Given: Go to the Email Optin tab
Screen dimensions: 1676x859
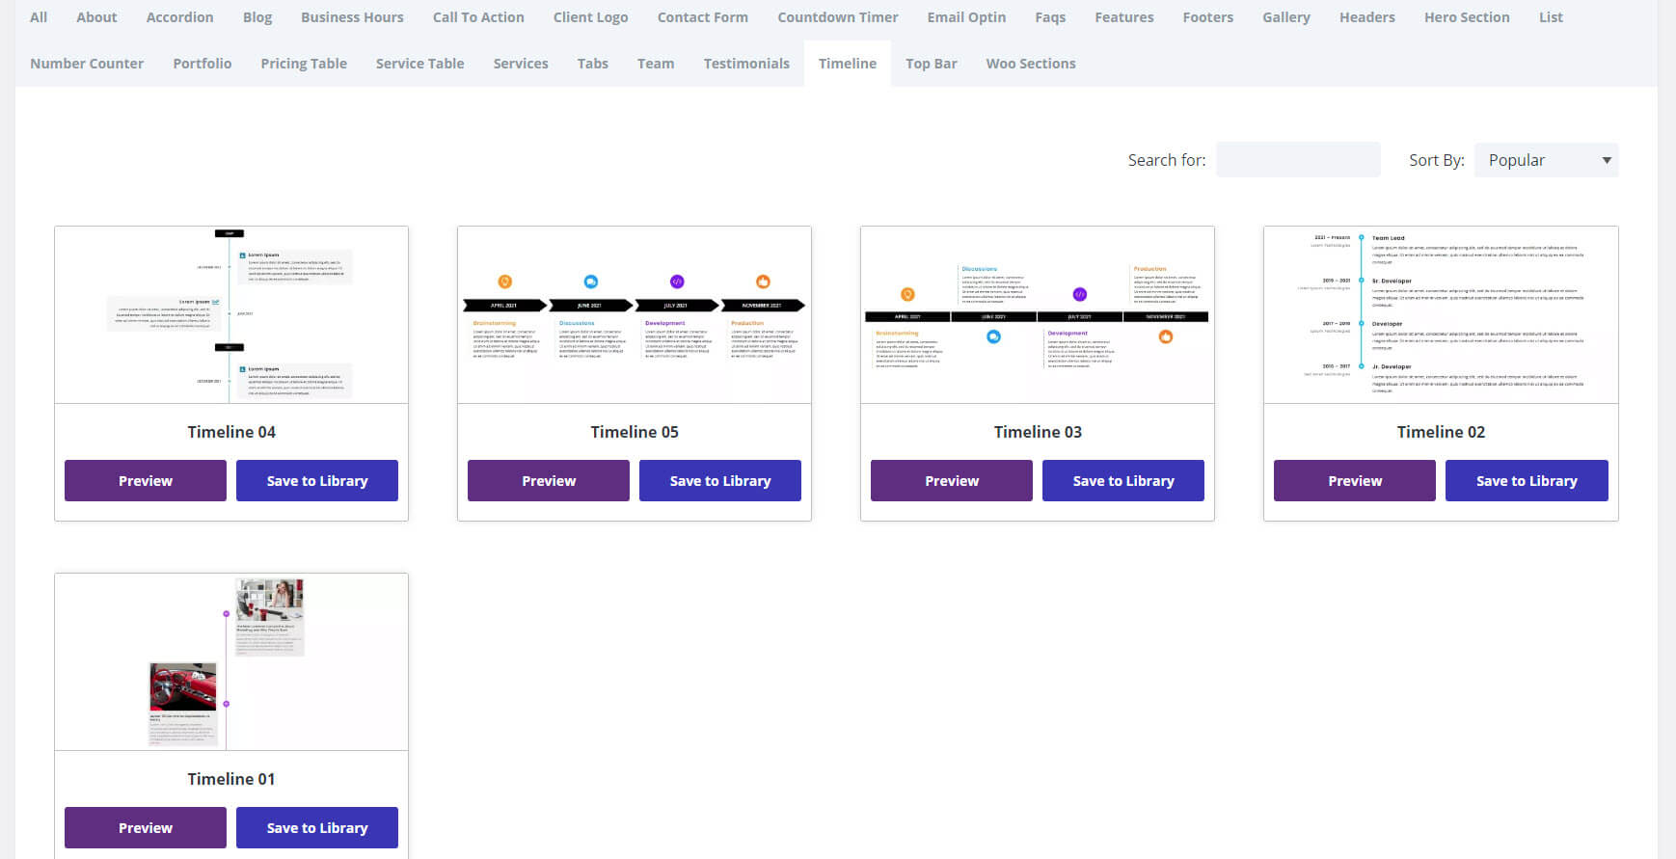Looking at the screenshot, I should (966, 17).
